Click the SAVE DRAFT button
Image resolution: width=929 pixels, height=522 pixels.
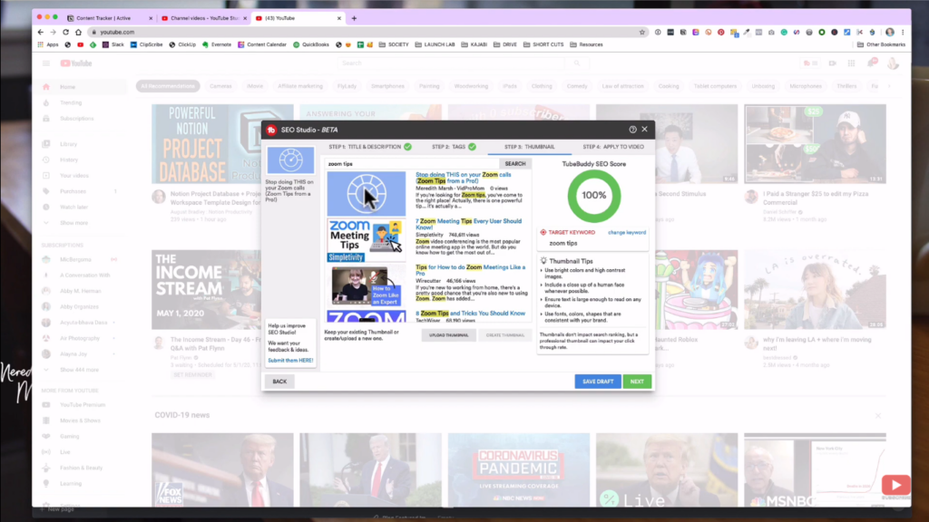click(x=598, y=382)
